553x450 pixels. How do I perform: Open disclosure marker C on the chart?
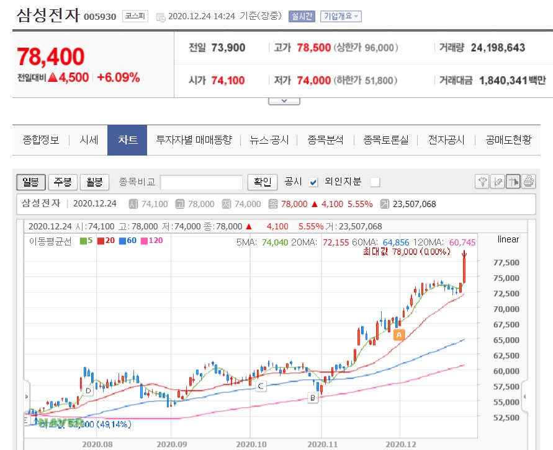pyautogui.click(x=261, y=386)
